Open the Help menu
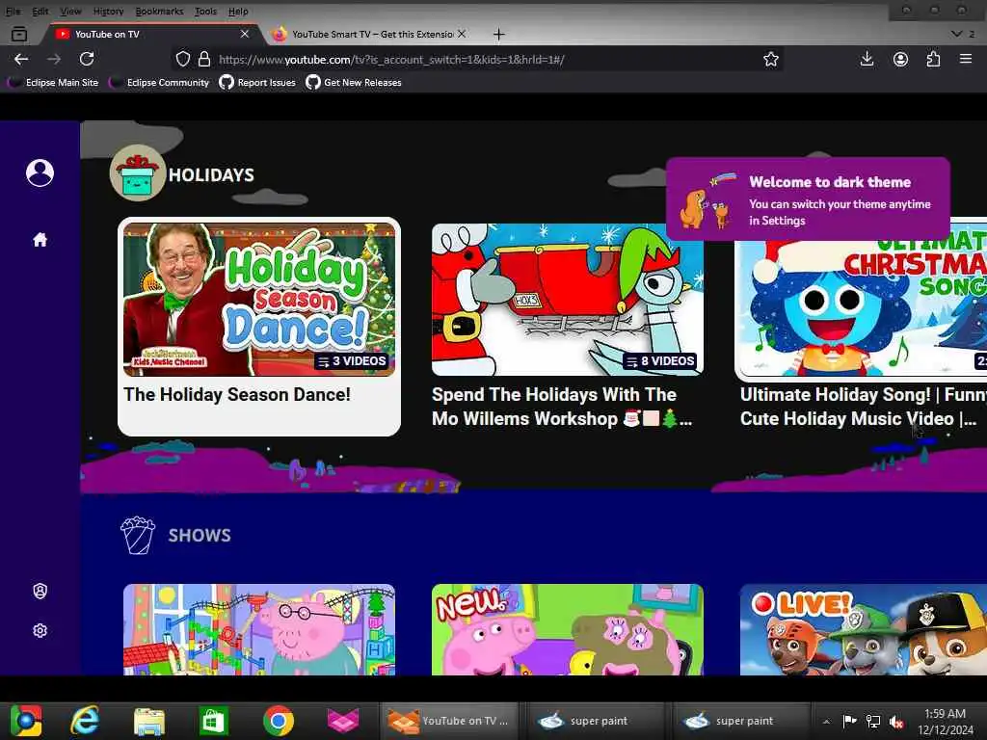Viewport: 987px width, 740px height. coord(238,12)
